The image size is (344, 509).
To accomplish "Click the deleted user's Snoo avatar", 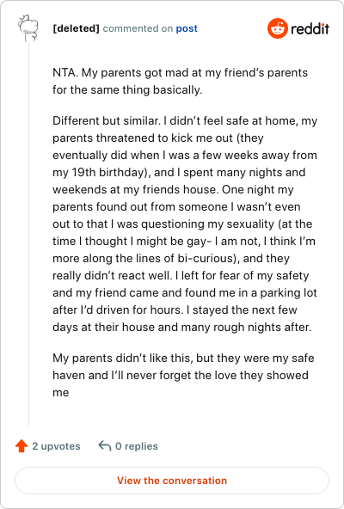I will pyautogui.click(x=28, y=28).
